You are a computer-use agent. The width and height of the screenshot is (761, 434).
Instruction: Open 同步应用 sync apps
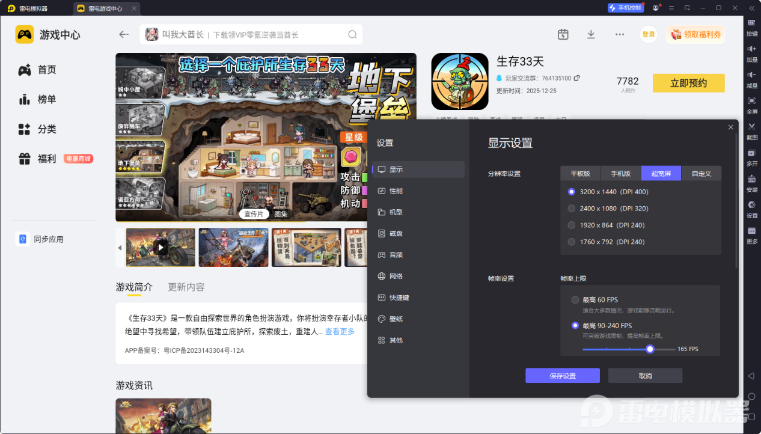pos(40,239)
